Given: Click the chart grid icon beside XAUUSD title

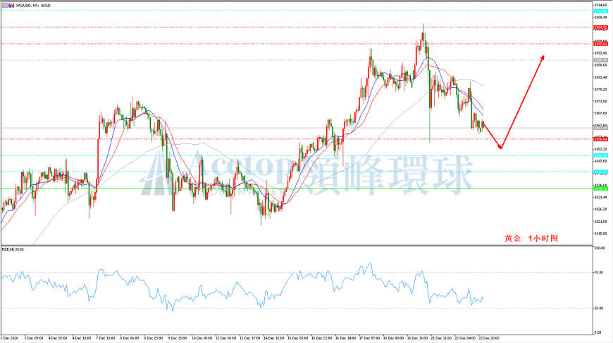Looking at the screenshot, I should pos(4,6).
